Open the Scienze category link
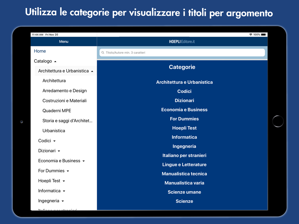This screenshot has width=299, height=224. coord(184,201)
